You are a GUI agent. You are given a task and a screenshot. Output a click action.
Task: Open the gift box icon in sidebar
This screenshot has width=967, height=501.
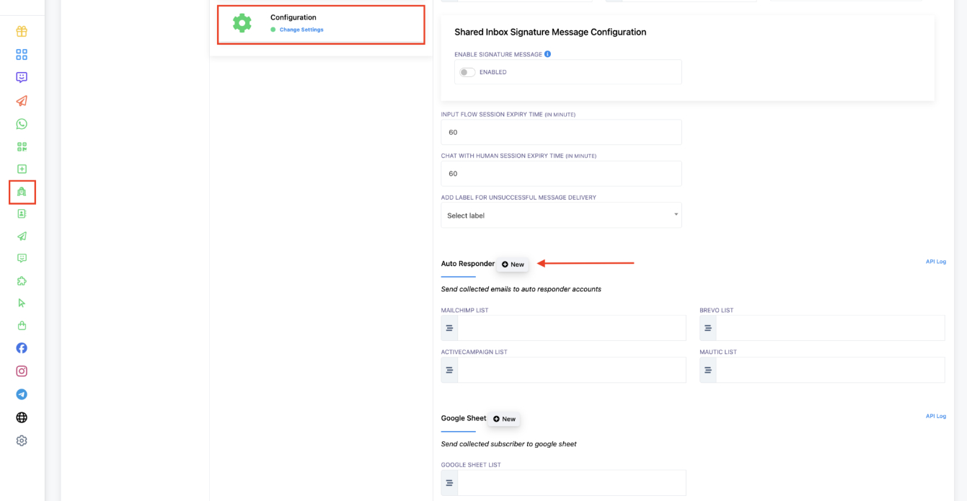pyautogui.click(x=22, y=32)
